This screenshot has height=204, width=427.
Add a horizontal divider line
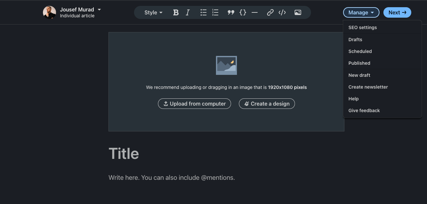[x=254, y=12]
